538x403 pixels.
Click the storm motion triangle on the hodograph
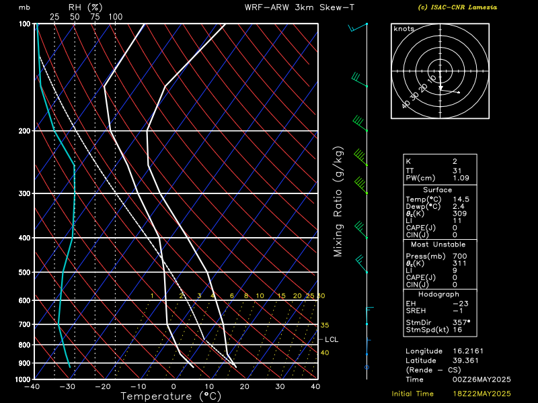[440, 89]
